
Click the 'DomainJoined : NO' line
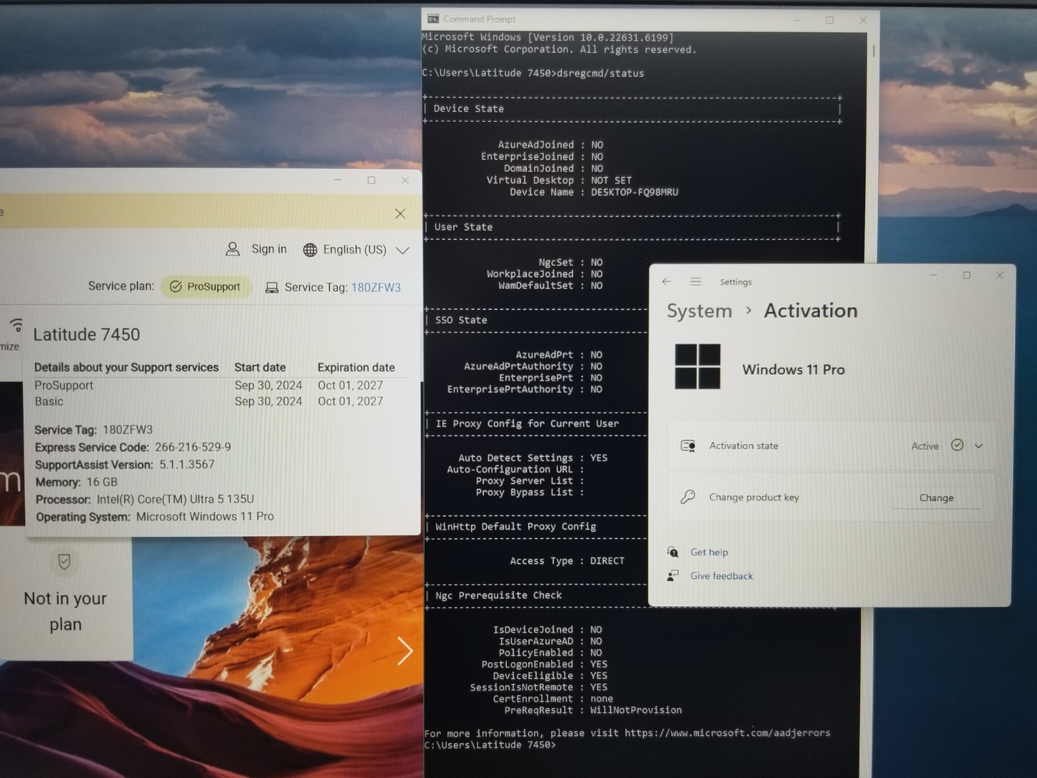[553, 169]
